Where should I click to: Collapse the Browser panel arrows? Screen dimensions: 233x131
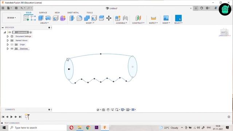pos(3,28)
